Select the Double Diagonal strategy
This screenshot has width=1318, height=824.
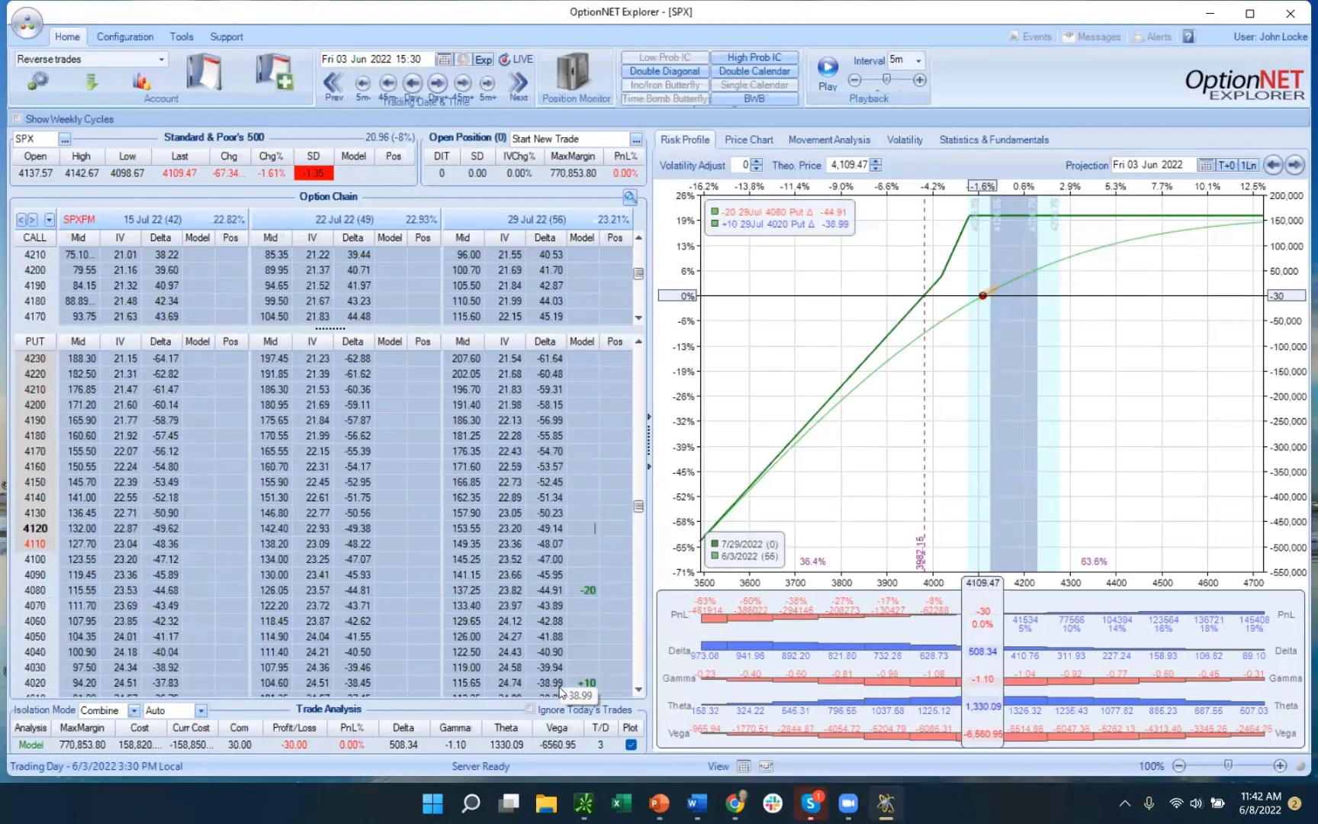[x=664, y=71]
